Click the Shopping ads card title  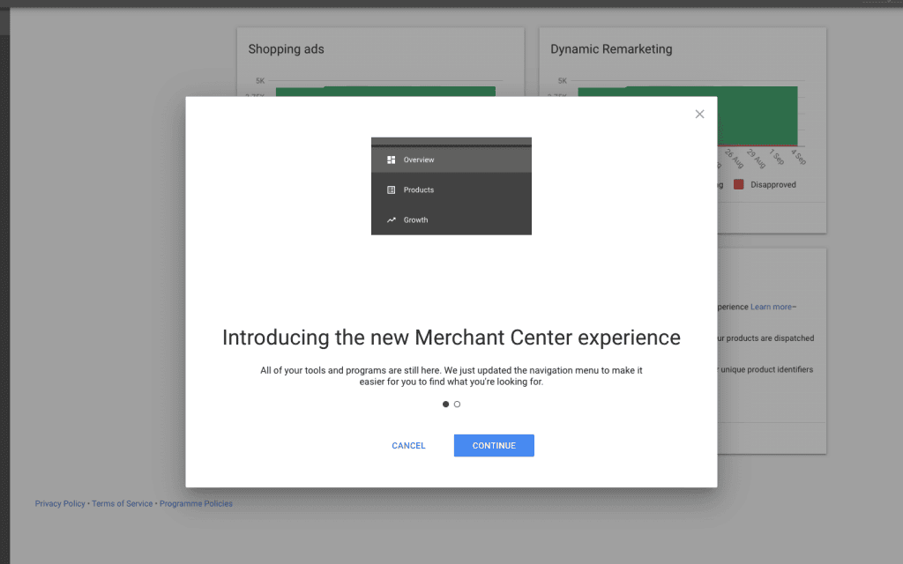coord(287,49)
